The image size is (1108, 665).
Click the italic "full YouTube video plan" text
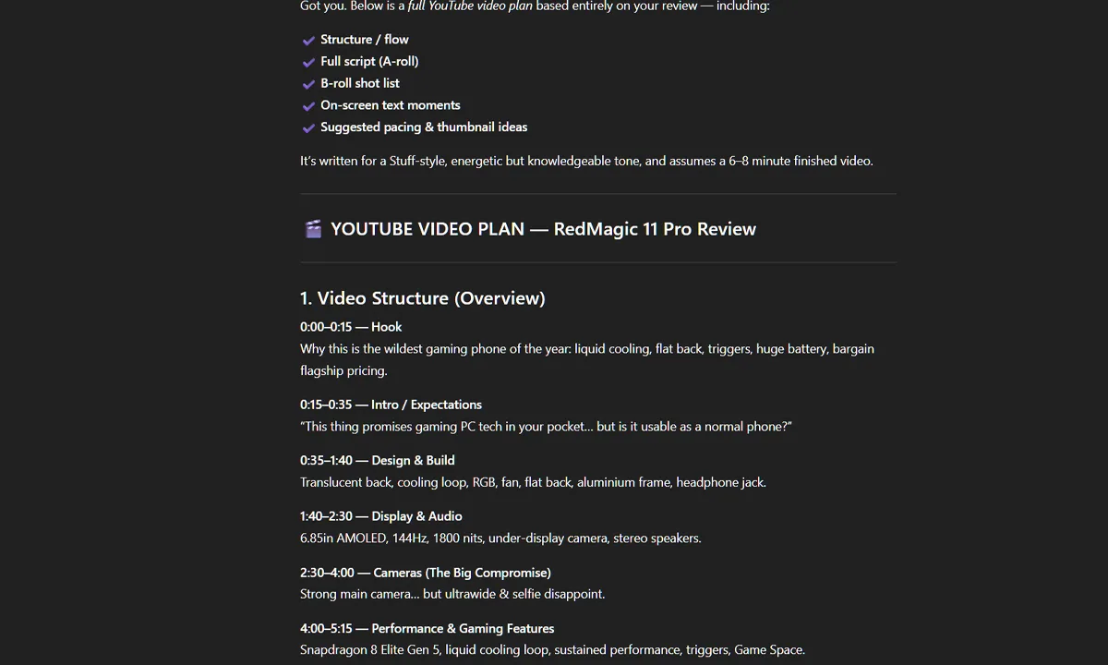[472, 6]
